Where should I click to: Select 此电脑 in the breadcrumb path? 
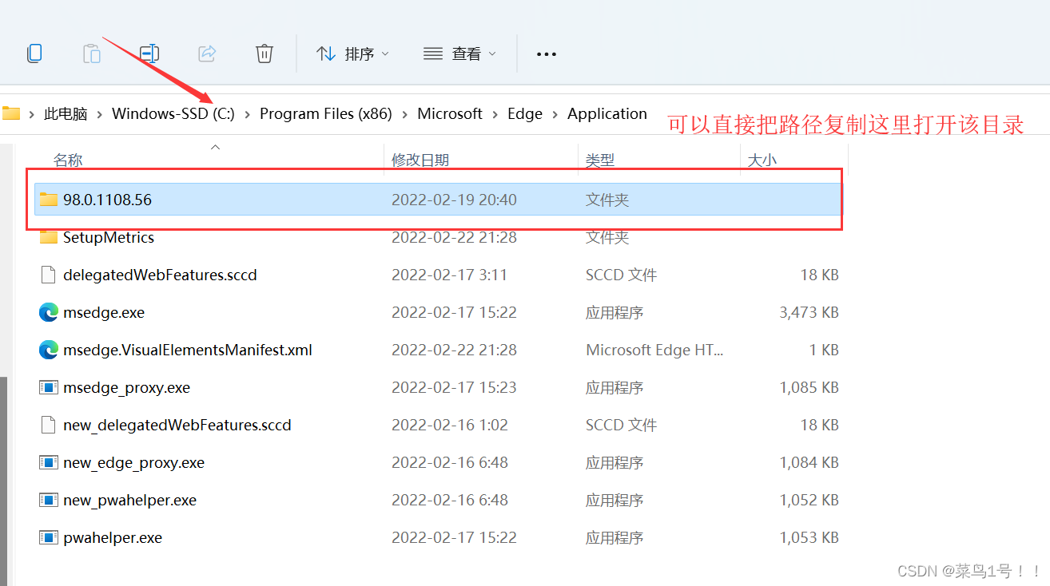pos(66,114)
